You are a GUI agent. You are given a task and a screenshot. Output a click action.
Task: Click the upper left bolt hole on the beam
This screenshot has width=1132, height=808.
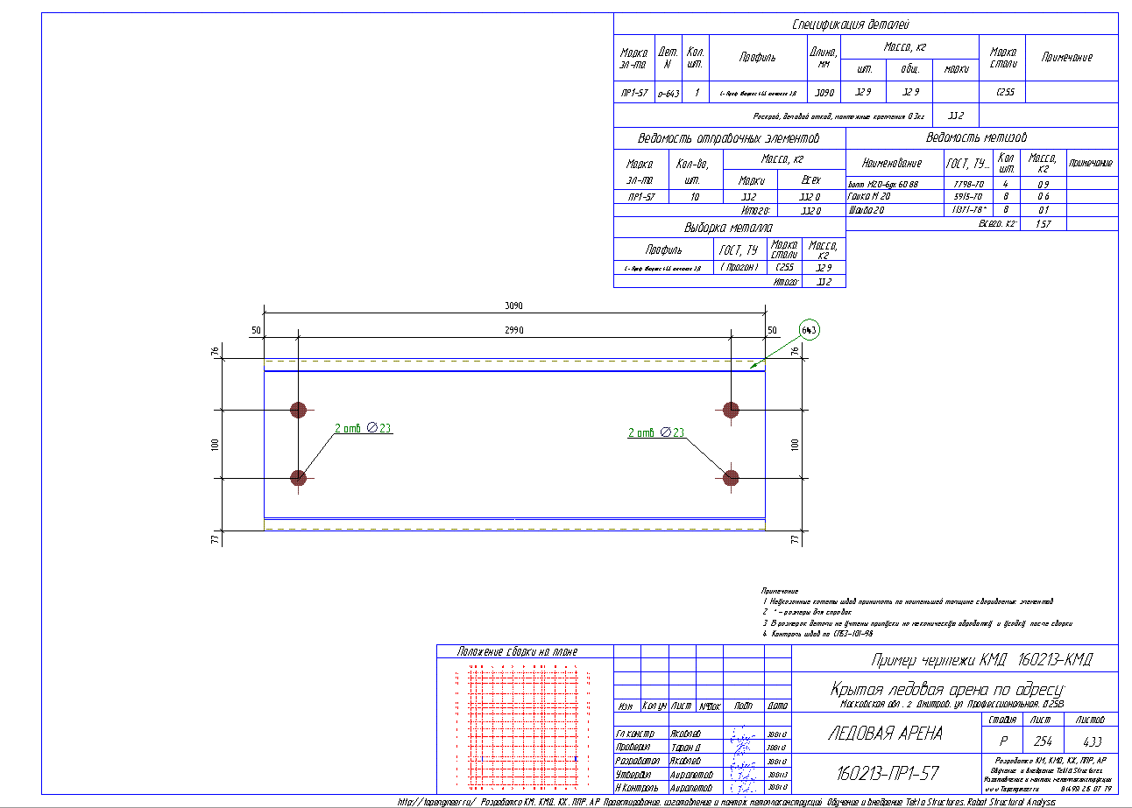(299, 409)
